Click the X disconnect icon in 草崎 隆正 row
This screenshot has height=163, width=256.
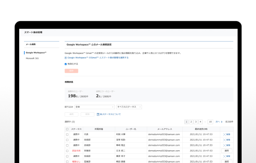point(224,145)
